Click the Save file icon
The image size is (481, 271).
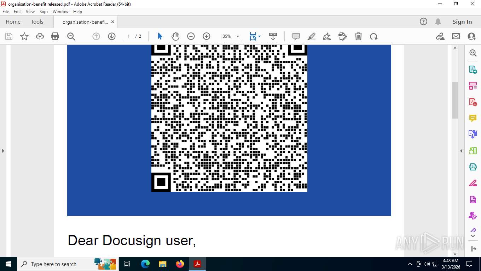[9, 36]
